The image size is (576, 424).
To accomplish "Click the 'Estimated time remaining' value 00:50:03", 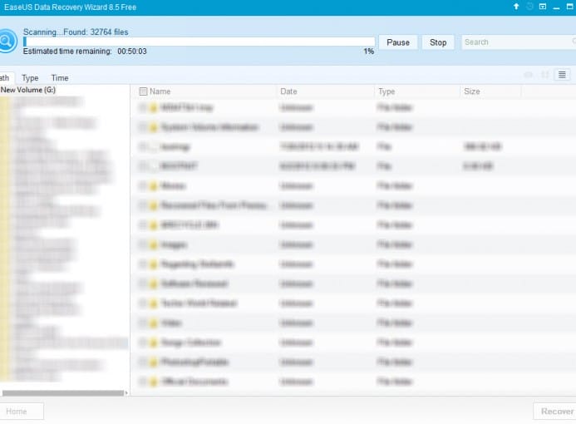I will coord(132,51).
